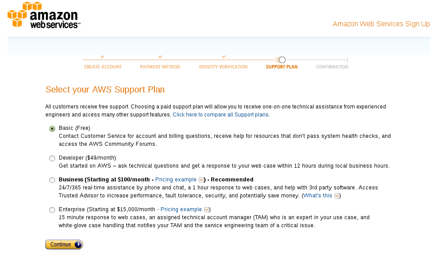This screenshot has height=261, width=439.
Task: Go to the Create Account step label
Action: click(x=103, y=67)
